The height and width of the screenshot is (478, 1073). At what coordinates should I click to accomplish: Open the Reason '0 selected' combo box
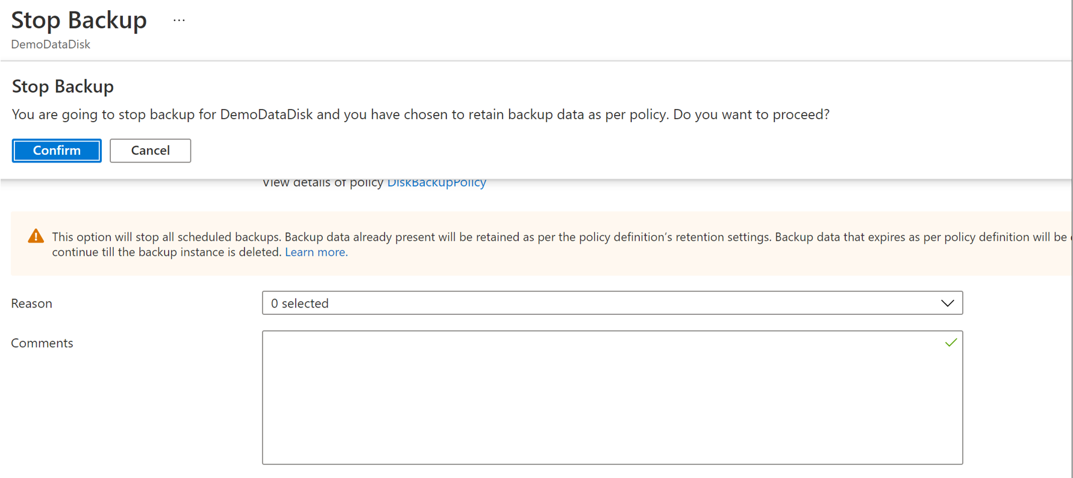(602, 303)
